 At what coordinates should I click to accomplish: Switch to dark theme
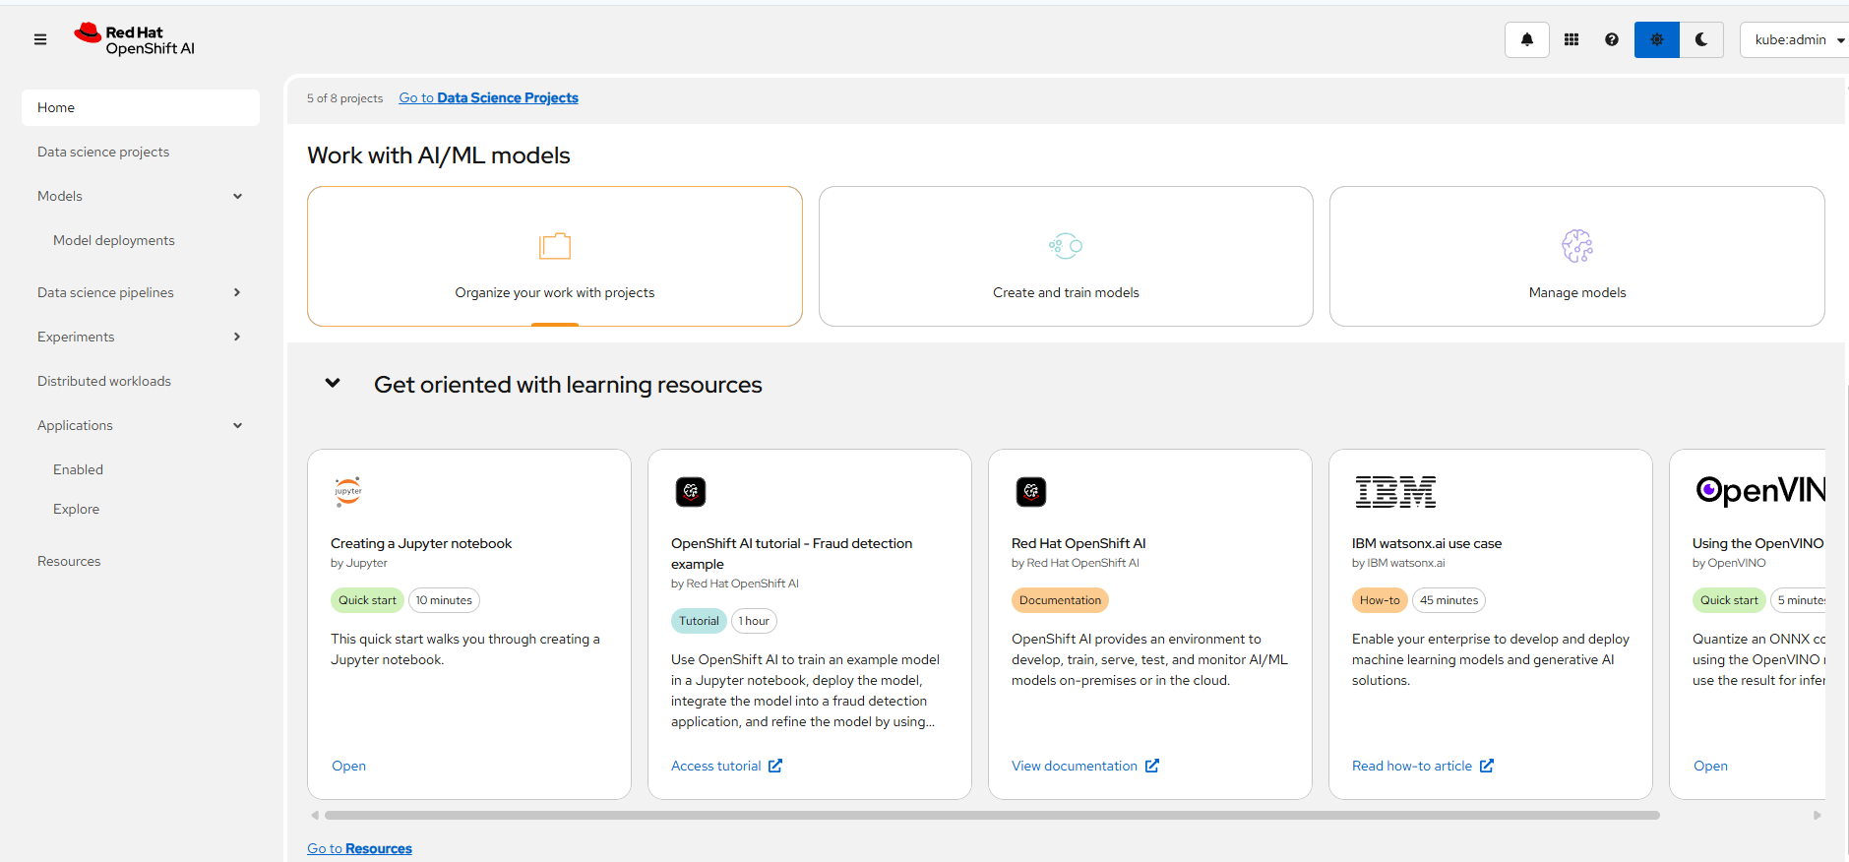(x=1700, y=39)
